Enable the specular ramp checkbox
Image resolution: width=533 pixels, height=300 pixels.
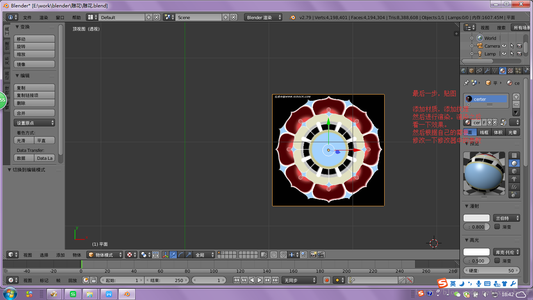497,261
